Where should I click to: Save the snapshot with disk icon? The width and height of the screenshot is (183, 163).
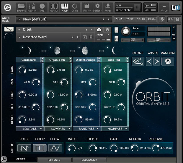point(85,37)
